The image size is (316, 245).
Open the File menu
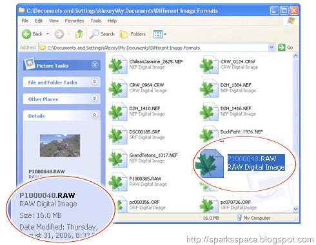click(x=25, y=21)
